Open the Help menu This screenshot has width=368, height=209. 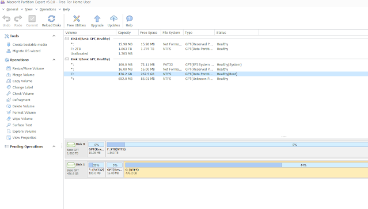(66, 9)
